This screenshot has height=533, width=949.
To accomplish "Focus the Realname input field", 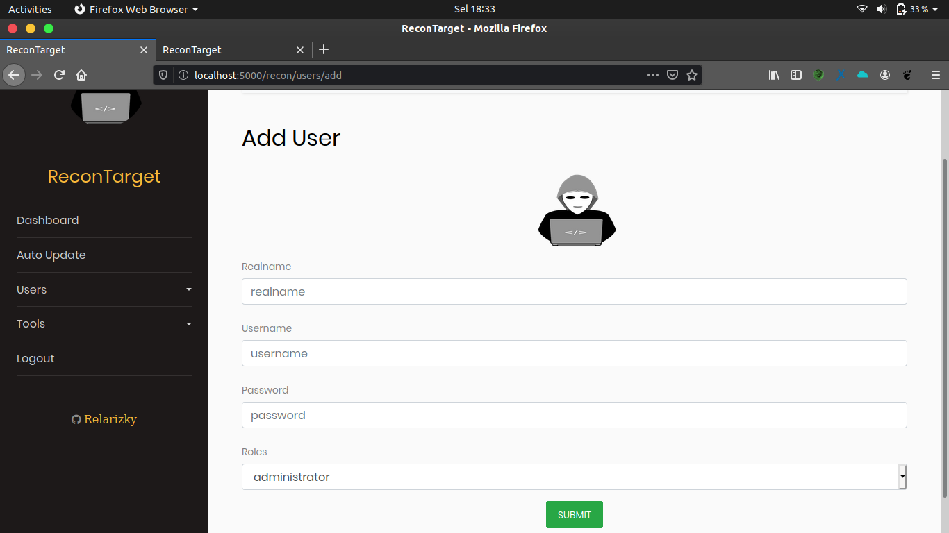I will click(x=575, y=291).
